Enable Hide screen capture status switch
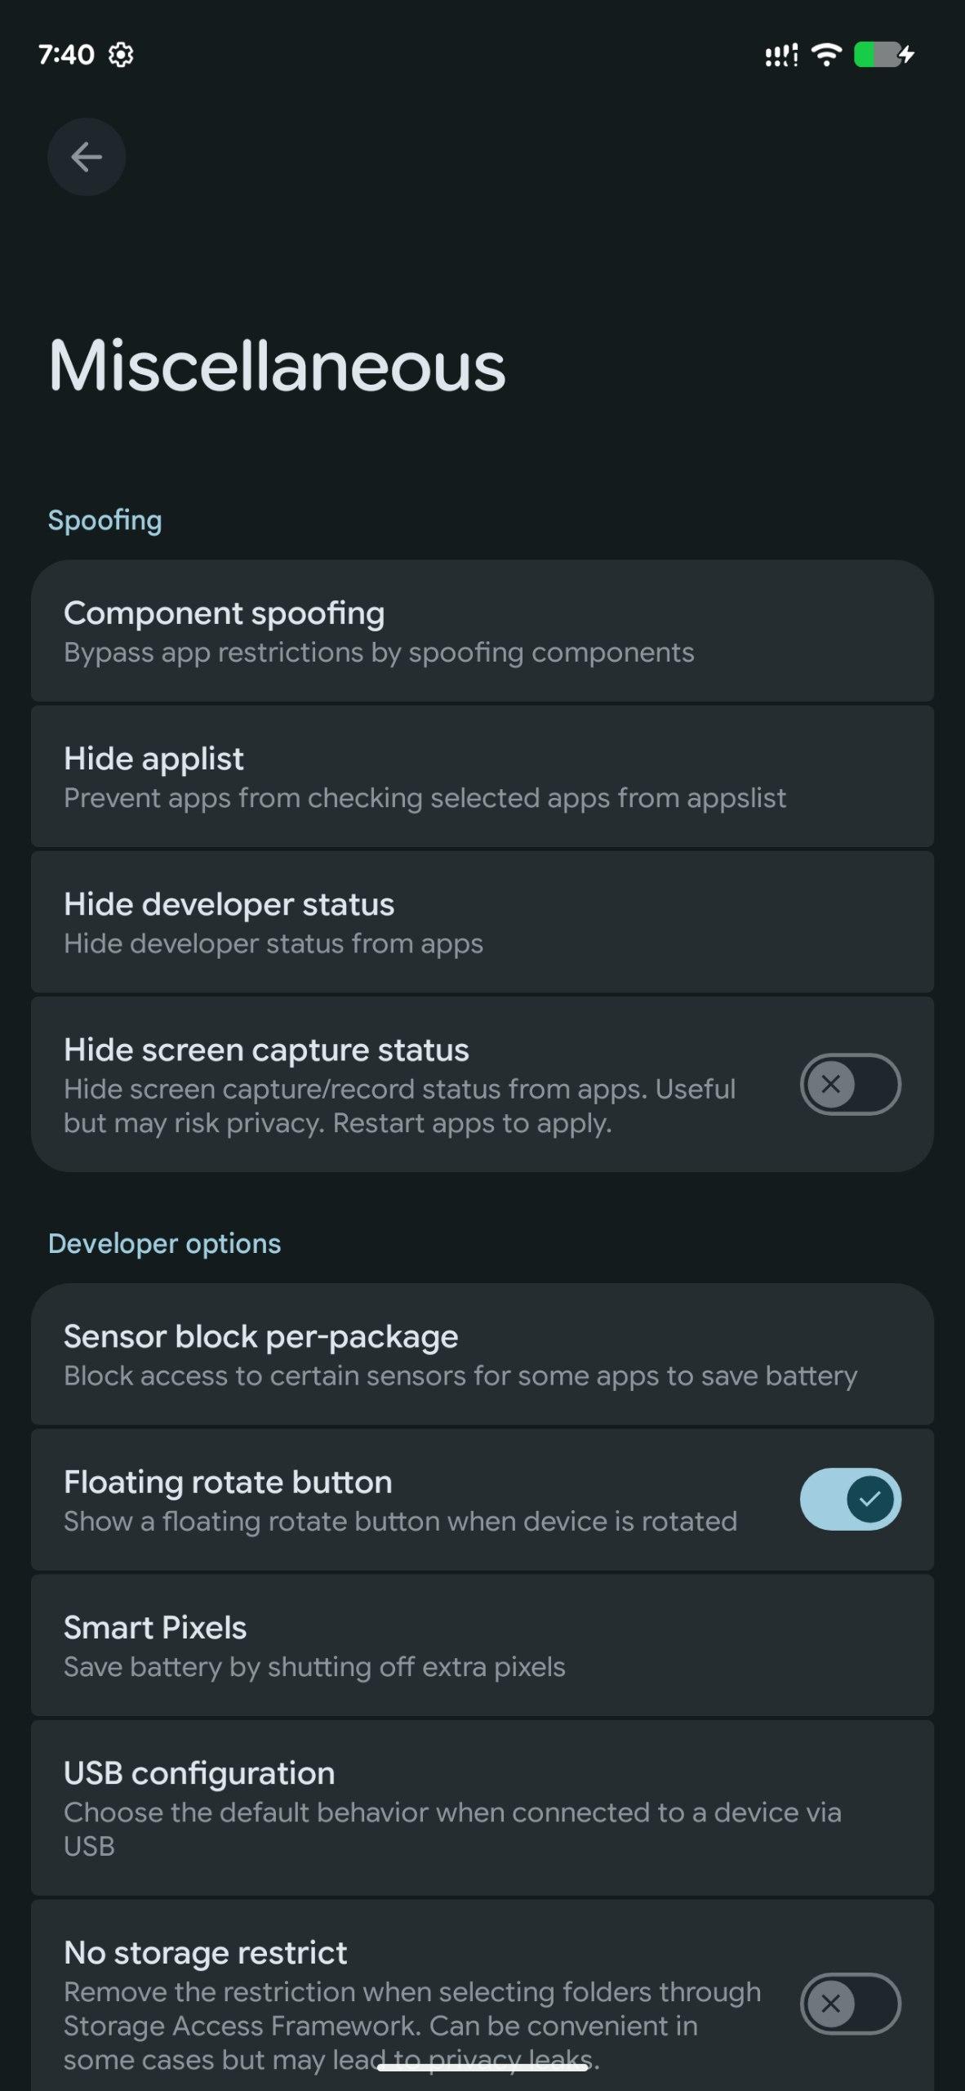This screenshot has height=2091, width=965. pyautogui.click(x=850, y=1085)
